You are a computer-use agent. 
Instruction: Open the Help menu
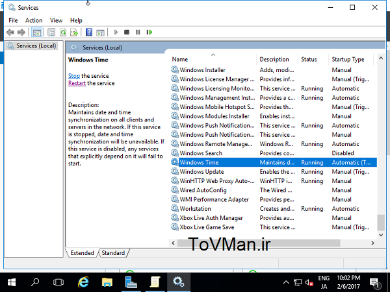(x=76, y=20)
